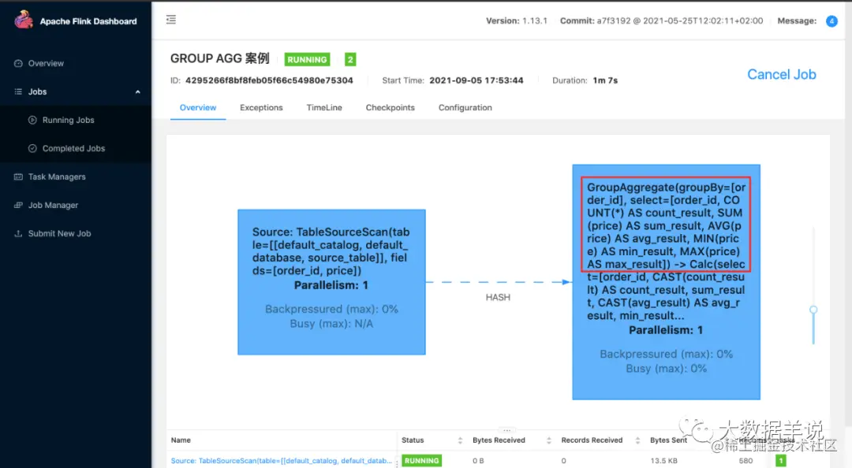Image resolution: width=852 pixels, height=468 pixels.
Task: Click the Job Manager icon
Action: click(x=18, y=205)
